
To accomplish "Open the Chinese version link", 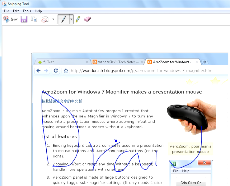I will (x=62, y=101).
